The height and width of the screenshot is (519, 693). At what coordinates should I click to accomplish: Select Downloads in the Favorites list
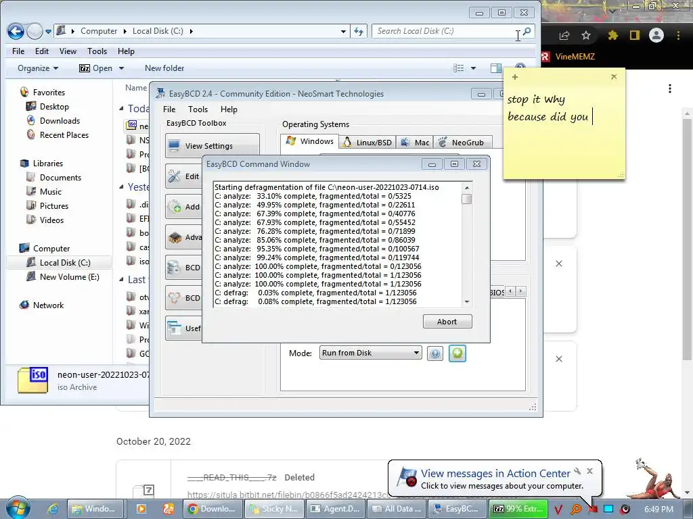pos(60,121)
